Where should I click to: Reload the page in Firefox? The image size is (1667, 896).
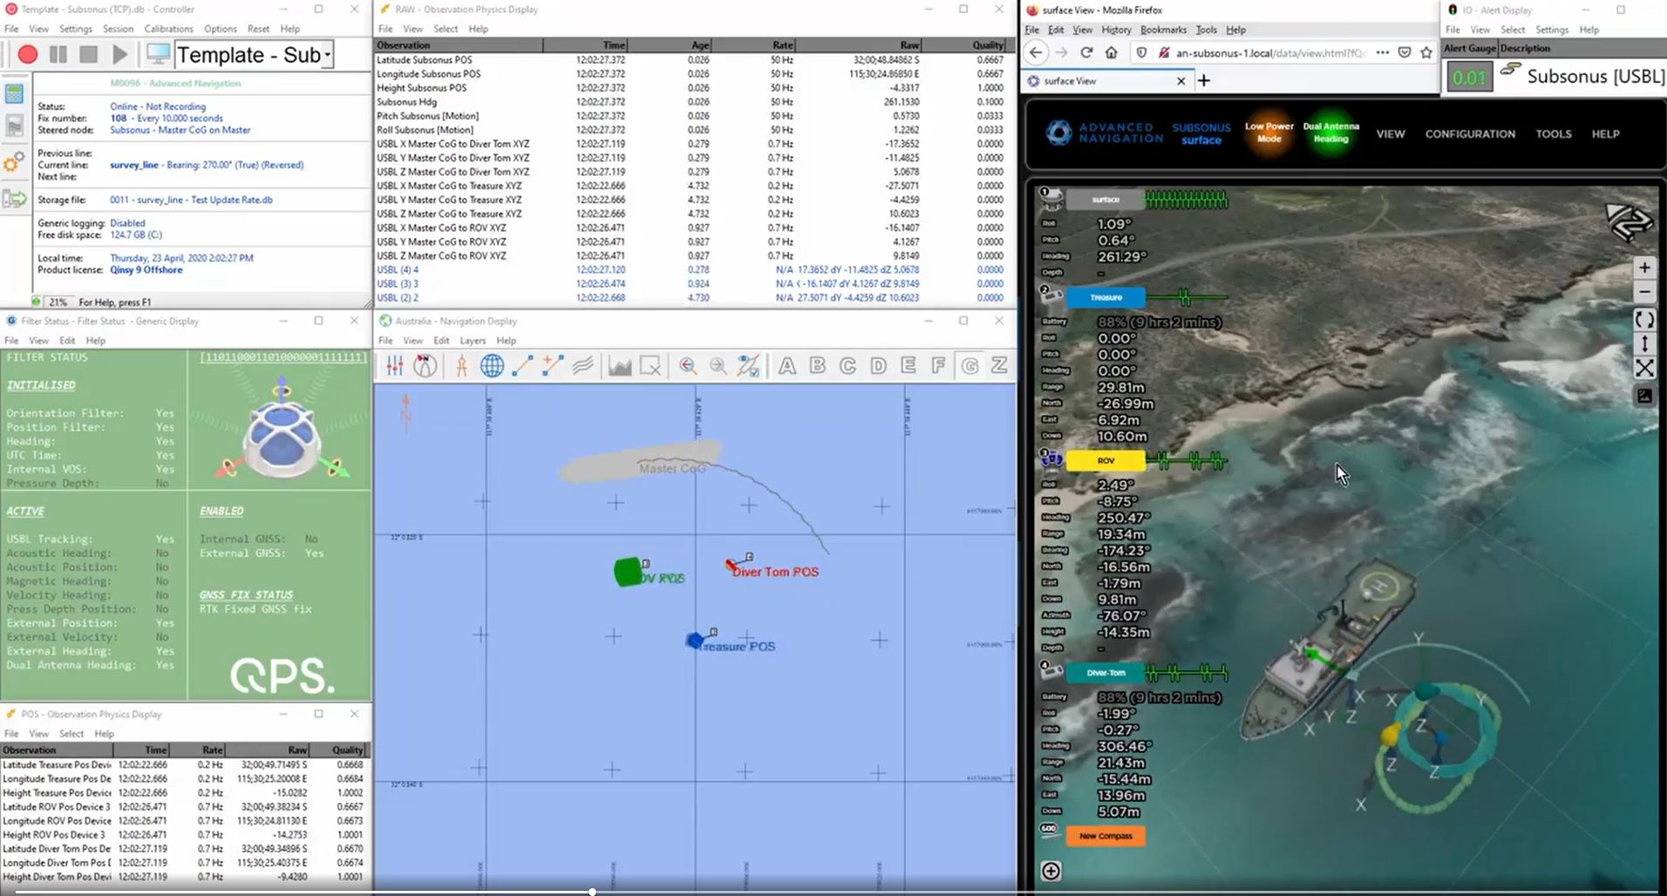tap(1086, 52)
